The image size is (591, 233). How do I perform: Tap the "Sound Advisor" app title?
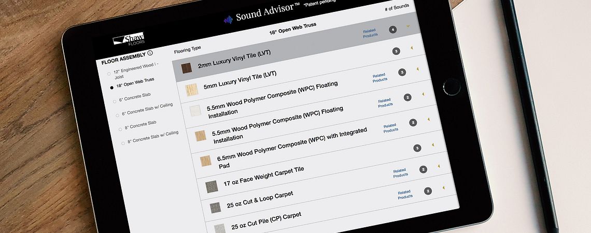click(268, 13)
